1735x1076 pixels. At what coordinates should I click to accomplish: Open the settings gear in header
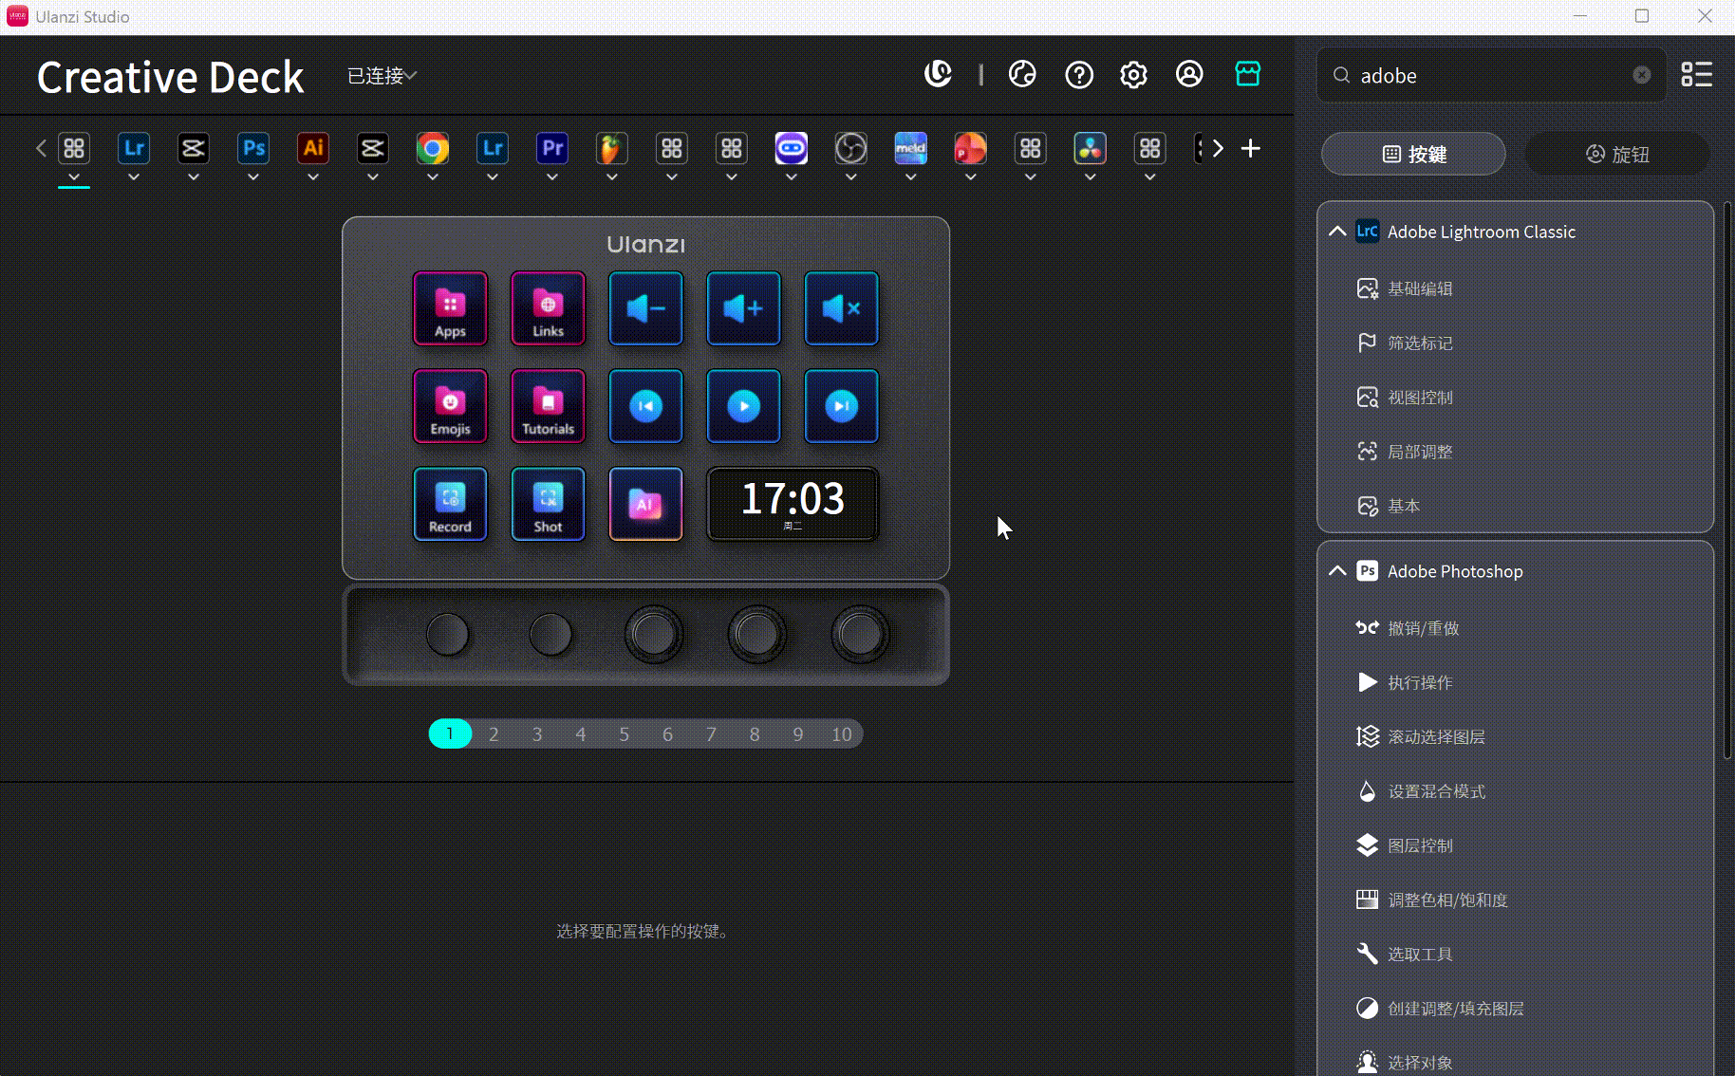(x=1133, y=75)
